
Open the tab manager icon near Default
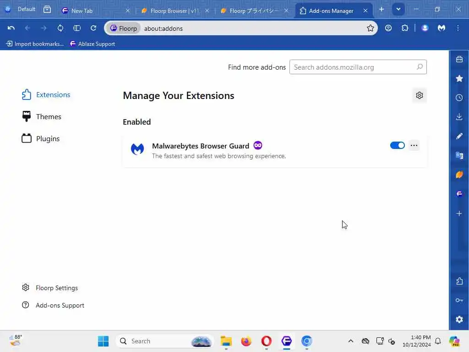(47, 9)
